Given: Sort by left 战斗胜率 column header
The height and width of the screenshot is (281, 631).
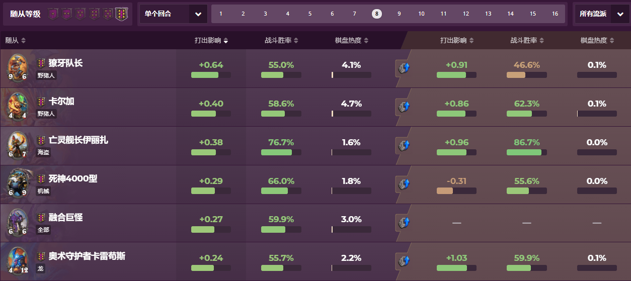Looking at the screenshot, I should click(x=282, y=41).
